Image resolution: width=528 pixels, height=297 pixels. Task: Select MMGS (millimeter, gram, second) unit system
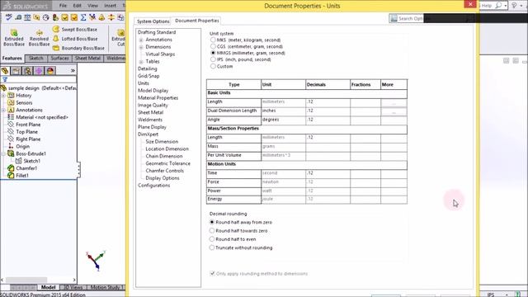click(x=213, y=53)
